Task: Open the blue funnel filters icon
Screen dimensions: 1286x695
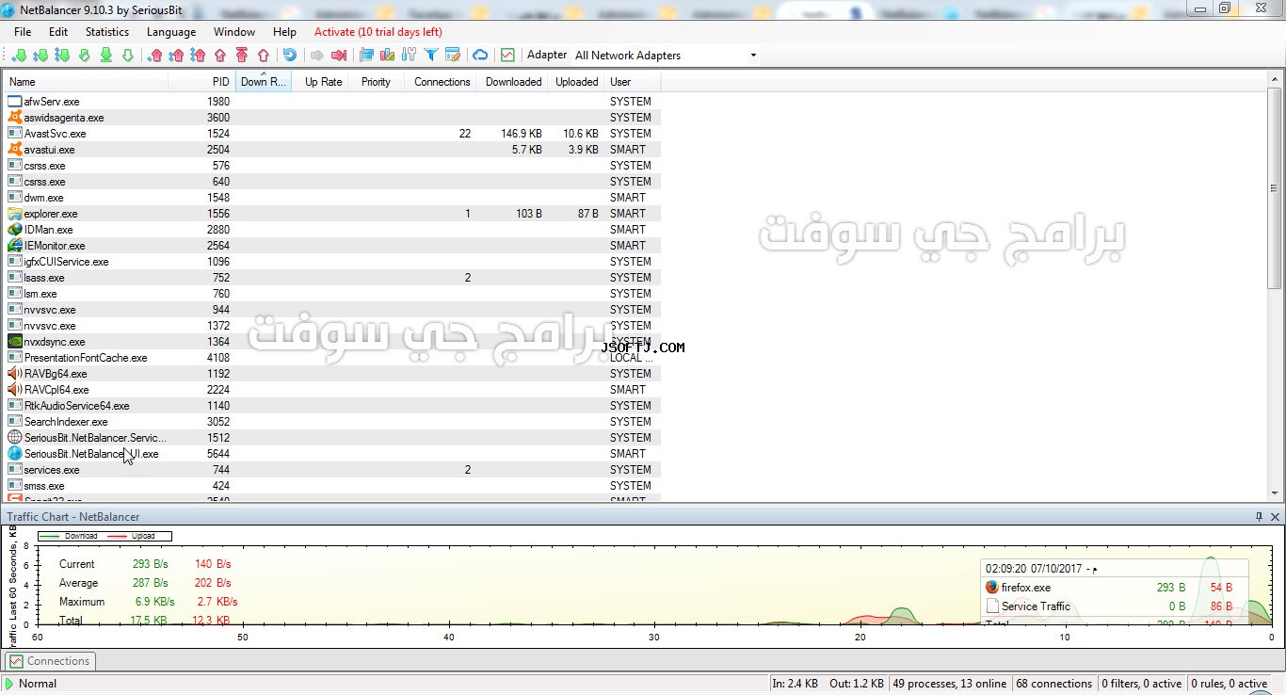Action: coord(431,56)
